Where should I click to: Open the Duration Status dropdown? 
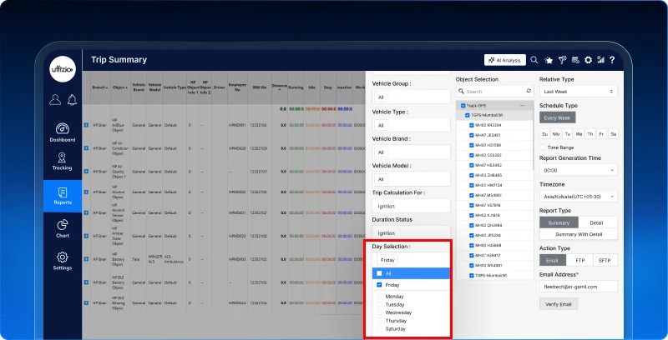411,233
